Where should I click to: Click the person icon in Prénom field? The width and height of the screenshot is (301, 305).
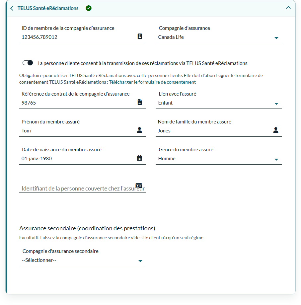pyautogui.click(x=139, y=130)
